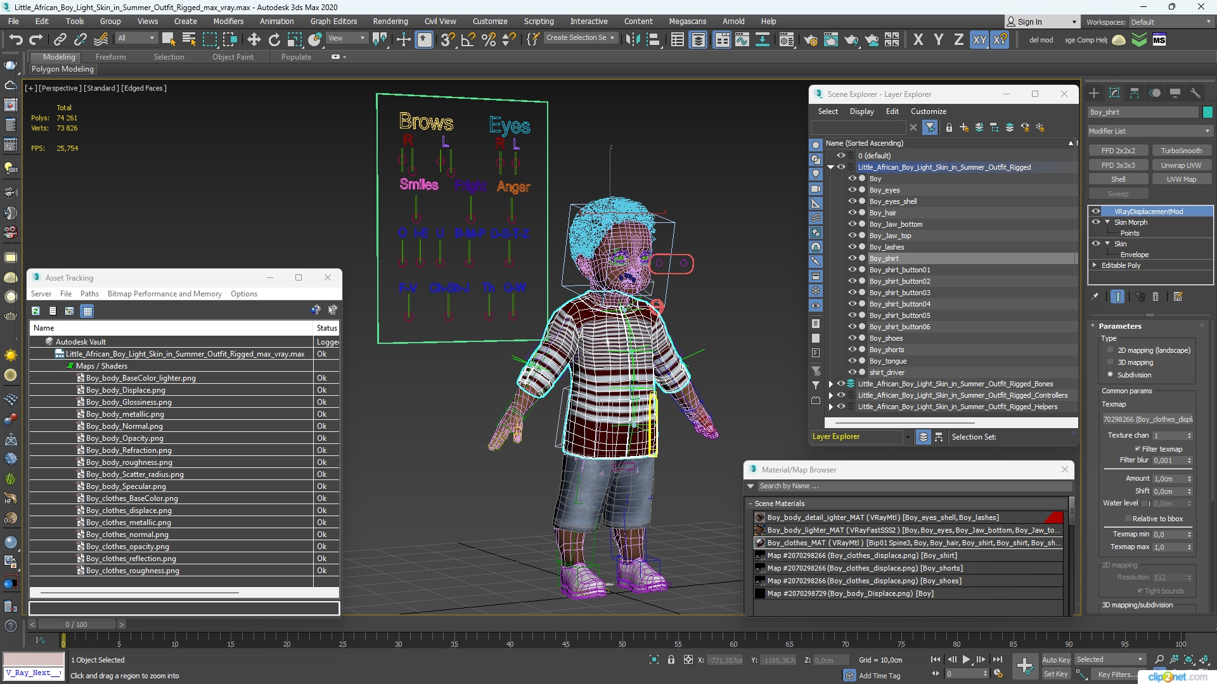The image size is (1217, 684).
Task: Open the View reference coordinate dropdown
Action: point(346,39)
